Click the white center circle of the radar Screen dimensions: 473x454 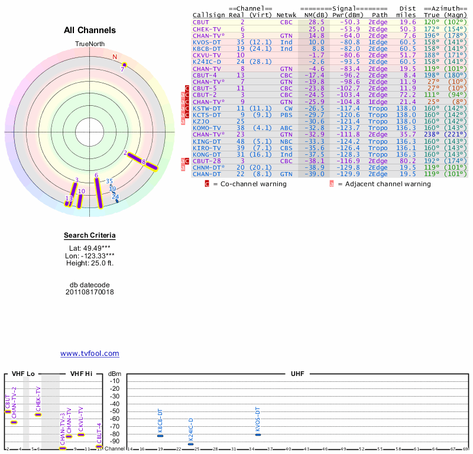(89, 131)
